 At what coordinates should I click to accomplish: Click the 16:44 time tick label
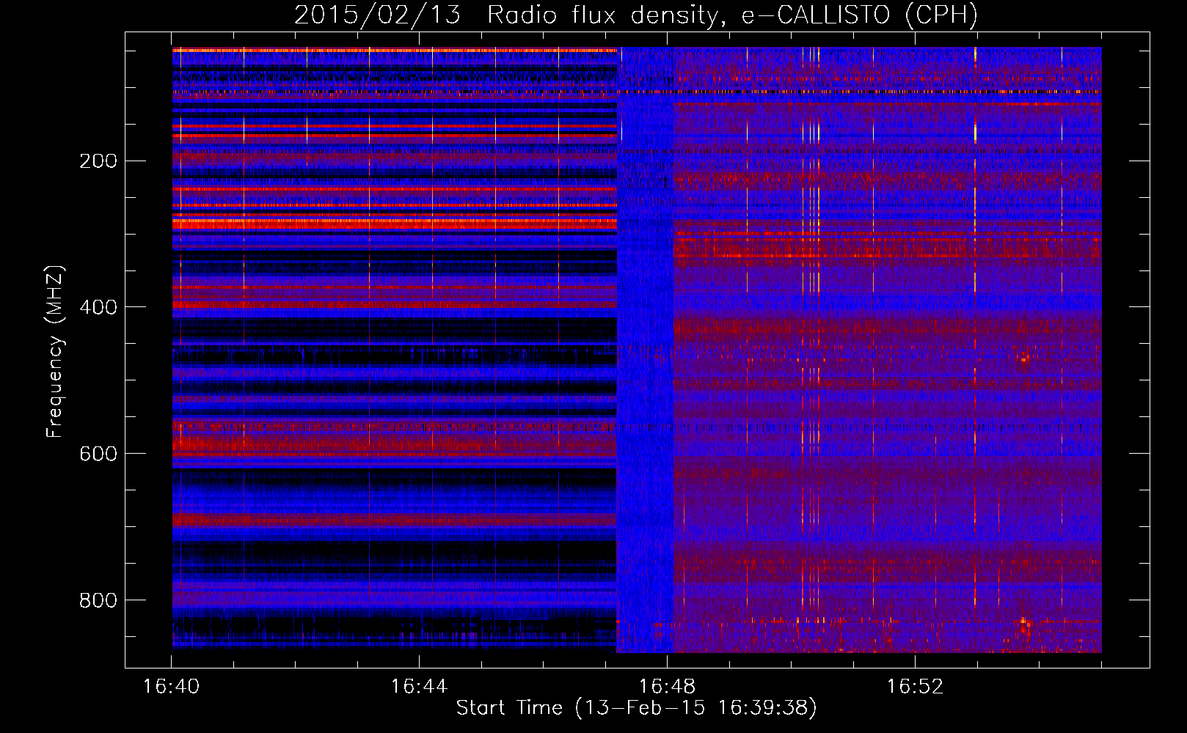tap(419, 686)
